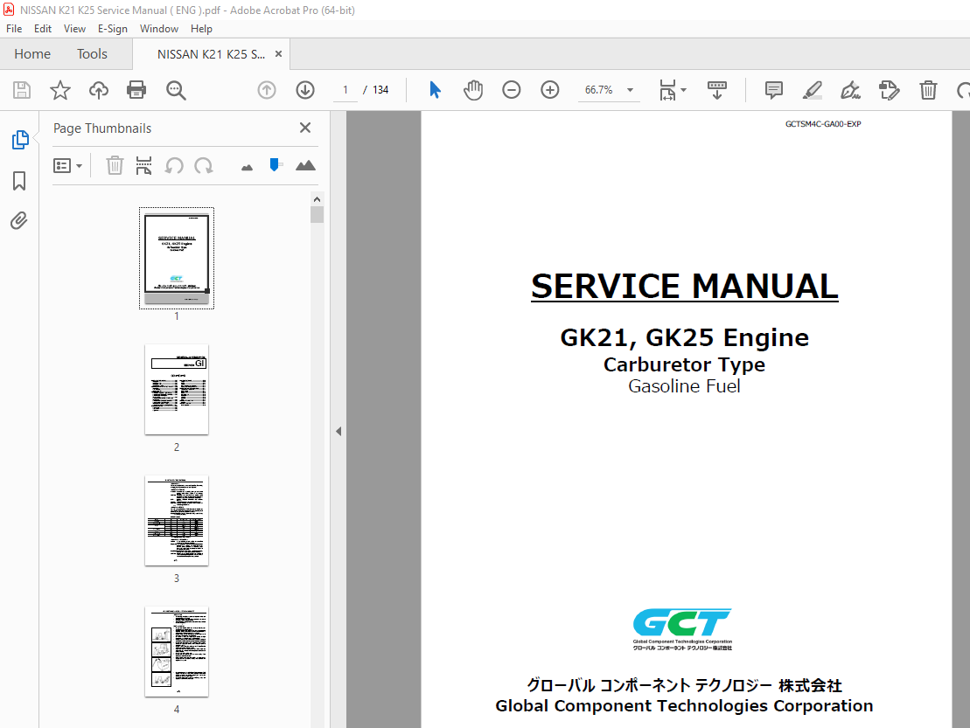This screenshot has width=970, height=728.
Task: Activate the Hand pan tool
Action: [473, 90]
